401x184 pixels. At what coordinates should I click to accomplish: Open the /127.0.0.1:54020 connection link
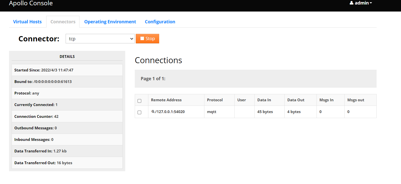[170, 112]
